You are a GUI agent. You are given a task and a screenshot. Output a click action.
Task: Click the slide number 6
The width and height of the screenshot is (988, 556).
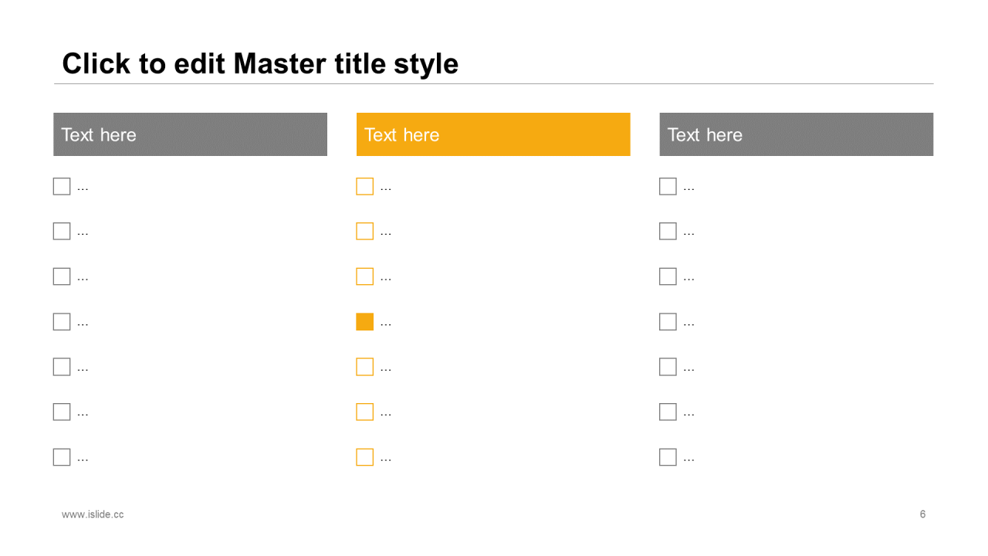[x=922, y=514]
